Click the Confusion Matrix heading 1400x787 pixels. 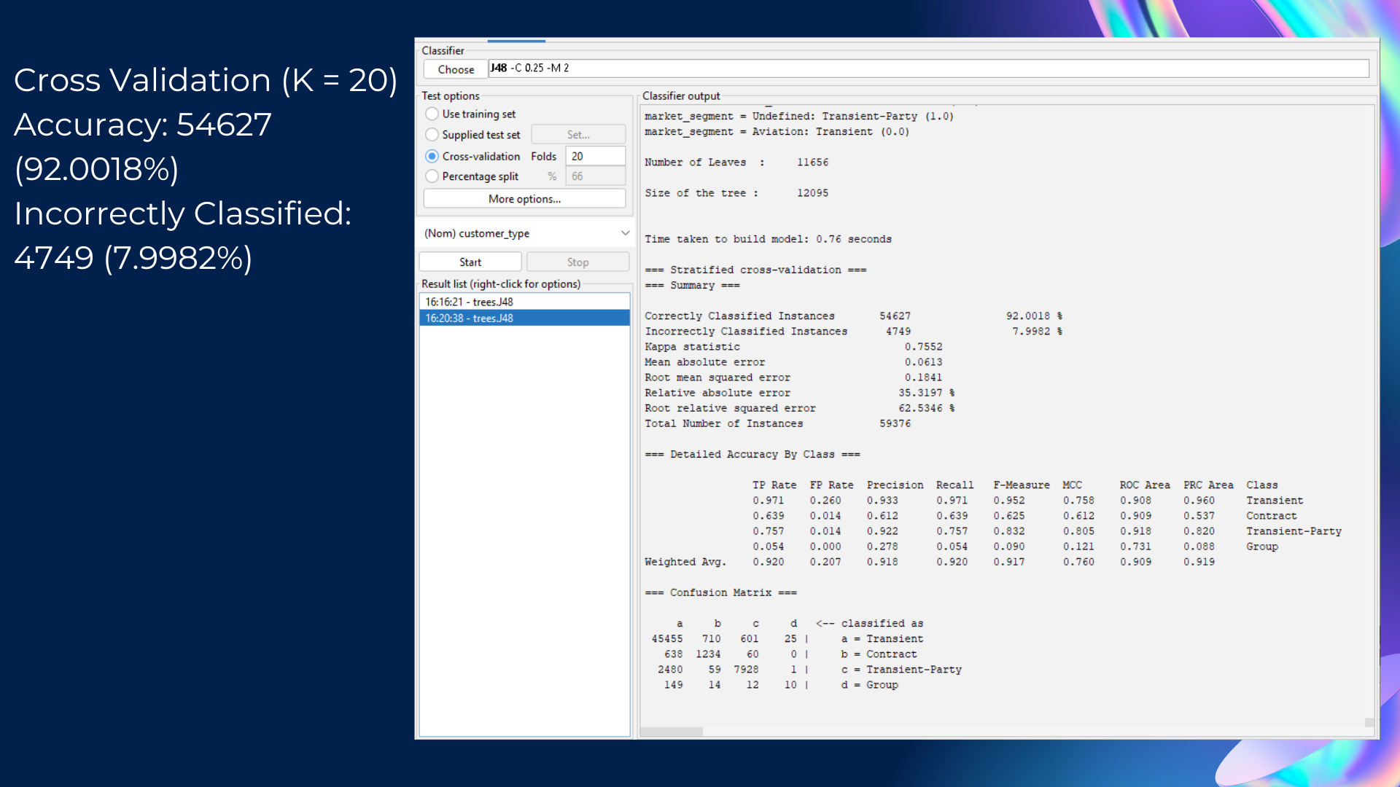click(720, 592)
